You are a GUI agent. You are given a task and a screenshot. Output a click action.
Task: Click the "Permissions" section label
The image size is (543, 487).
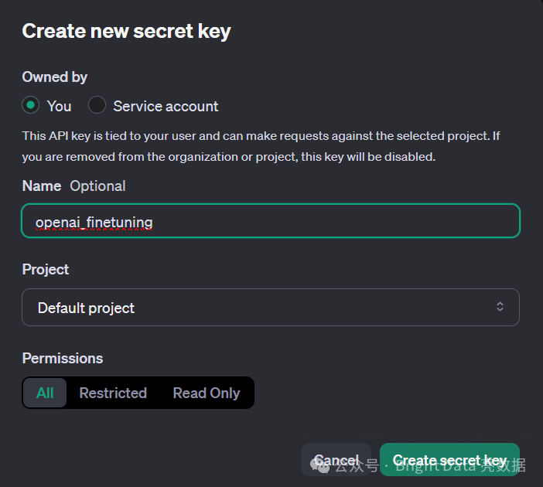[63, 358]
